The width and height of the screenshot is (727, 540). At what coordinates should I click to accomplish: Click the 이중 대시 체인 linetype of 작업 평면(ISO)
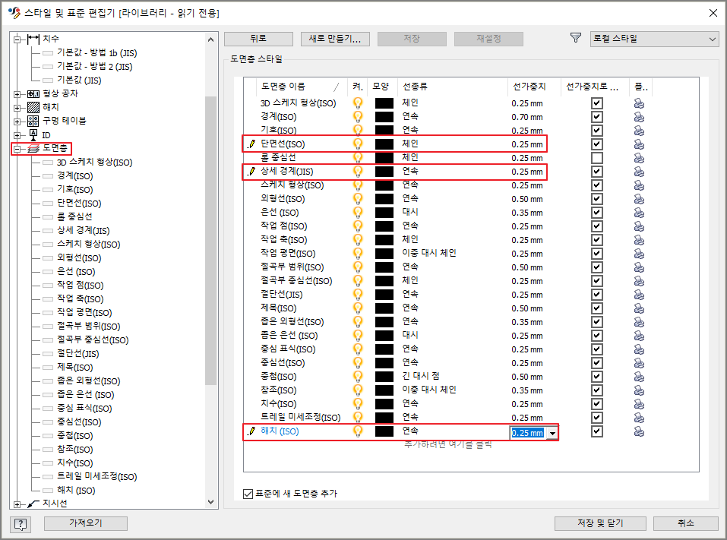point(429,253)
